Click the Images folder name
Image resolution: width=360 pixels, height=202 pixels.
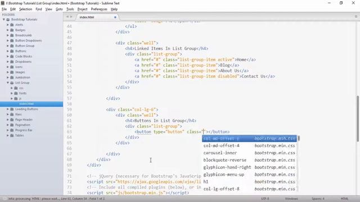[x=20, y=72]
